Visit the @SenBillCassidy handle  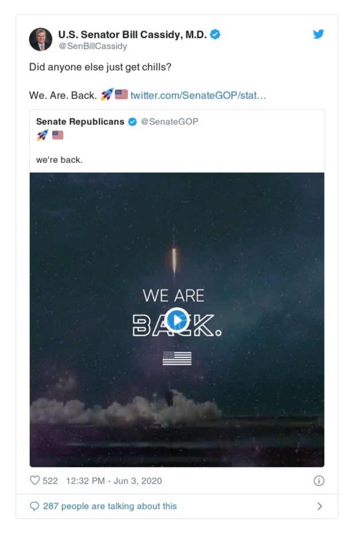(93, 46)
